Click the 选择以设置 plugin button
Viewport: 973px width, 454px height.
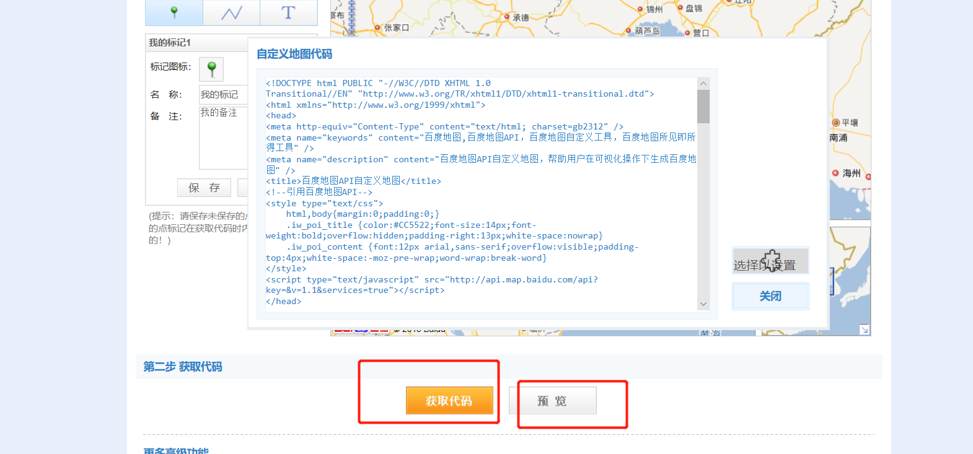coord(770,261)
